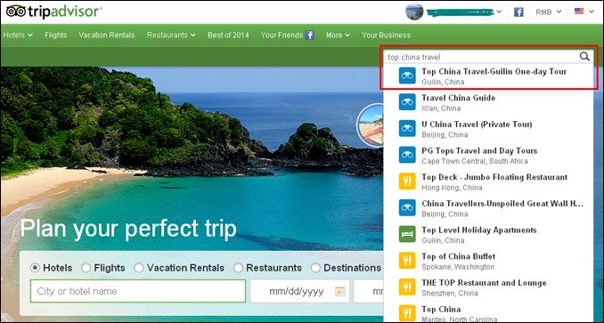Viewport: 604px width, 323px height.
Task: Click the bed icon beside Top Level Holiday Apartments
Action: 407,234
